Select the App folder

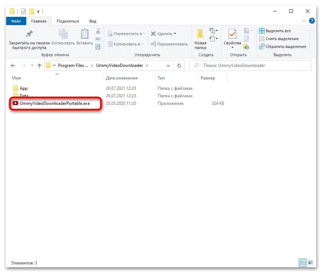pos(24,88)
